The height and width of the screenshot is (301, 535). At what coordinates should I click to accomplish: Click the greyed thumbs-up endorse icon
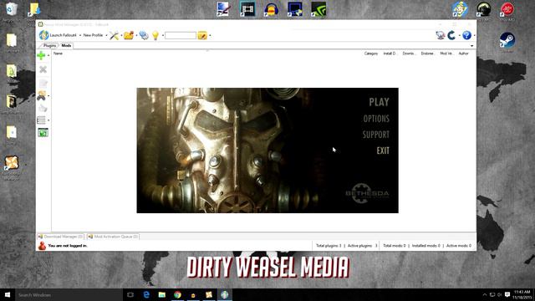tap(43, 108)
